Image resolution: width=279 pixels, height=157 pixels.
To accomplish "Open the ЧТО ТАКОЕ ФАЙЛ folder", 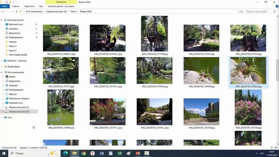I will pyautogui.click(x=18, y=55).
